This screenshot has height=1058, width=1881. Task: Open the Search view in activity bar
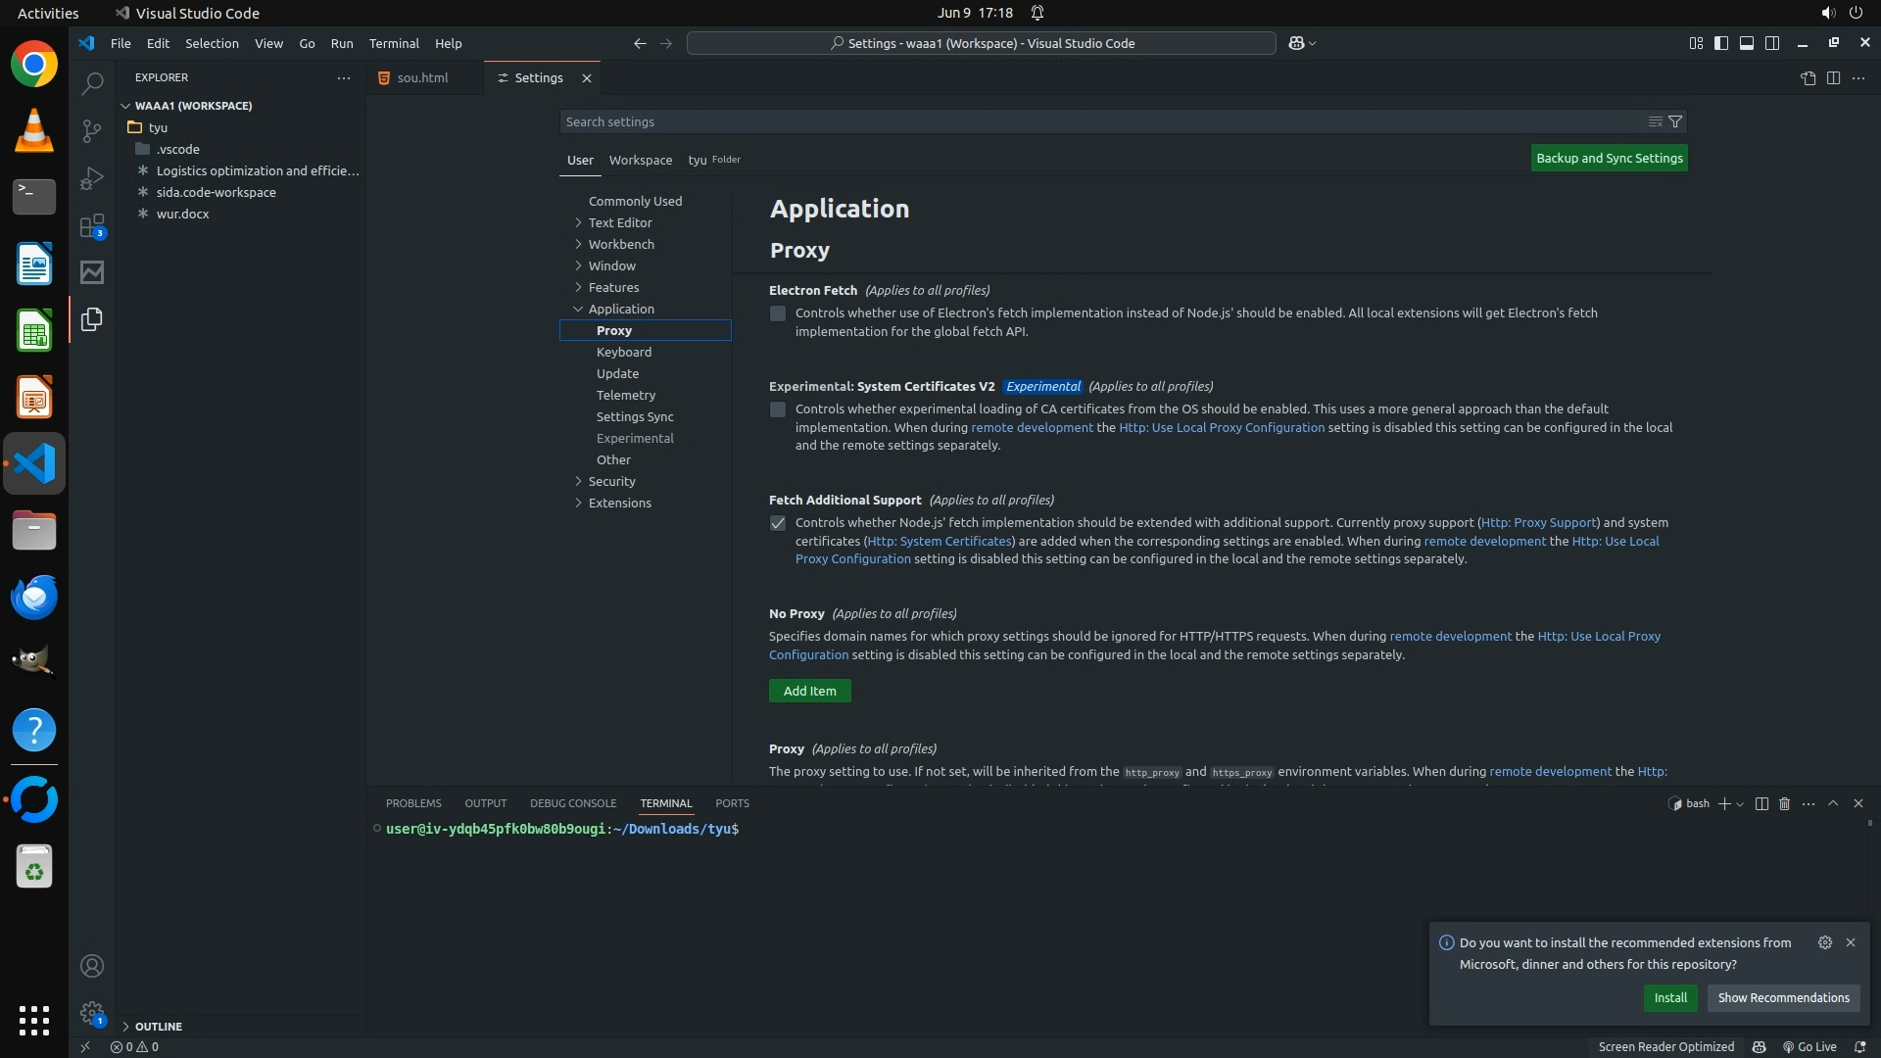[92, 84]
